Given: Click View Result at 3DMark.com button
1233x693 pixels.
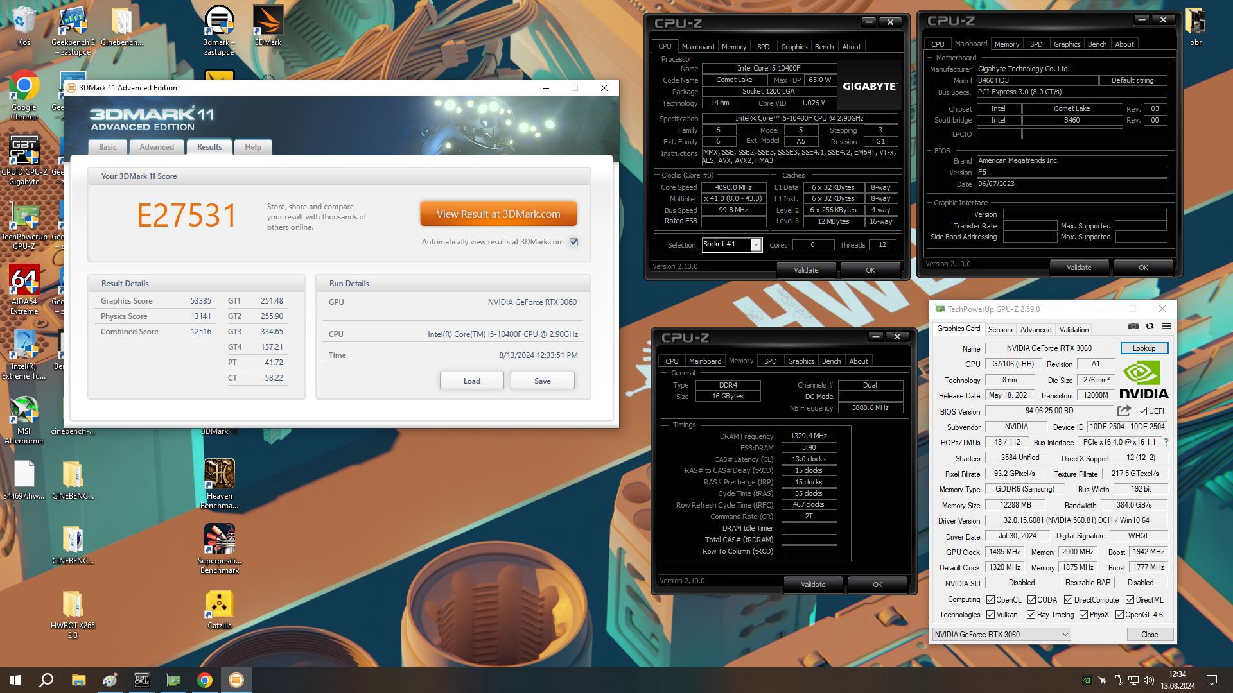Looking at the screenshot, I should 498,214.
